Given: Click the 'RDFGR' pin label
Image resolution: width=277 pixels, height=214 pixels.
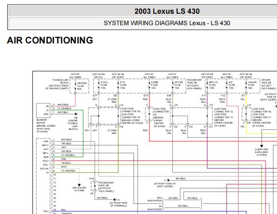Looking at the screenshot, I should point(44,169).
